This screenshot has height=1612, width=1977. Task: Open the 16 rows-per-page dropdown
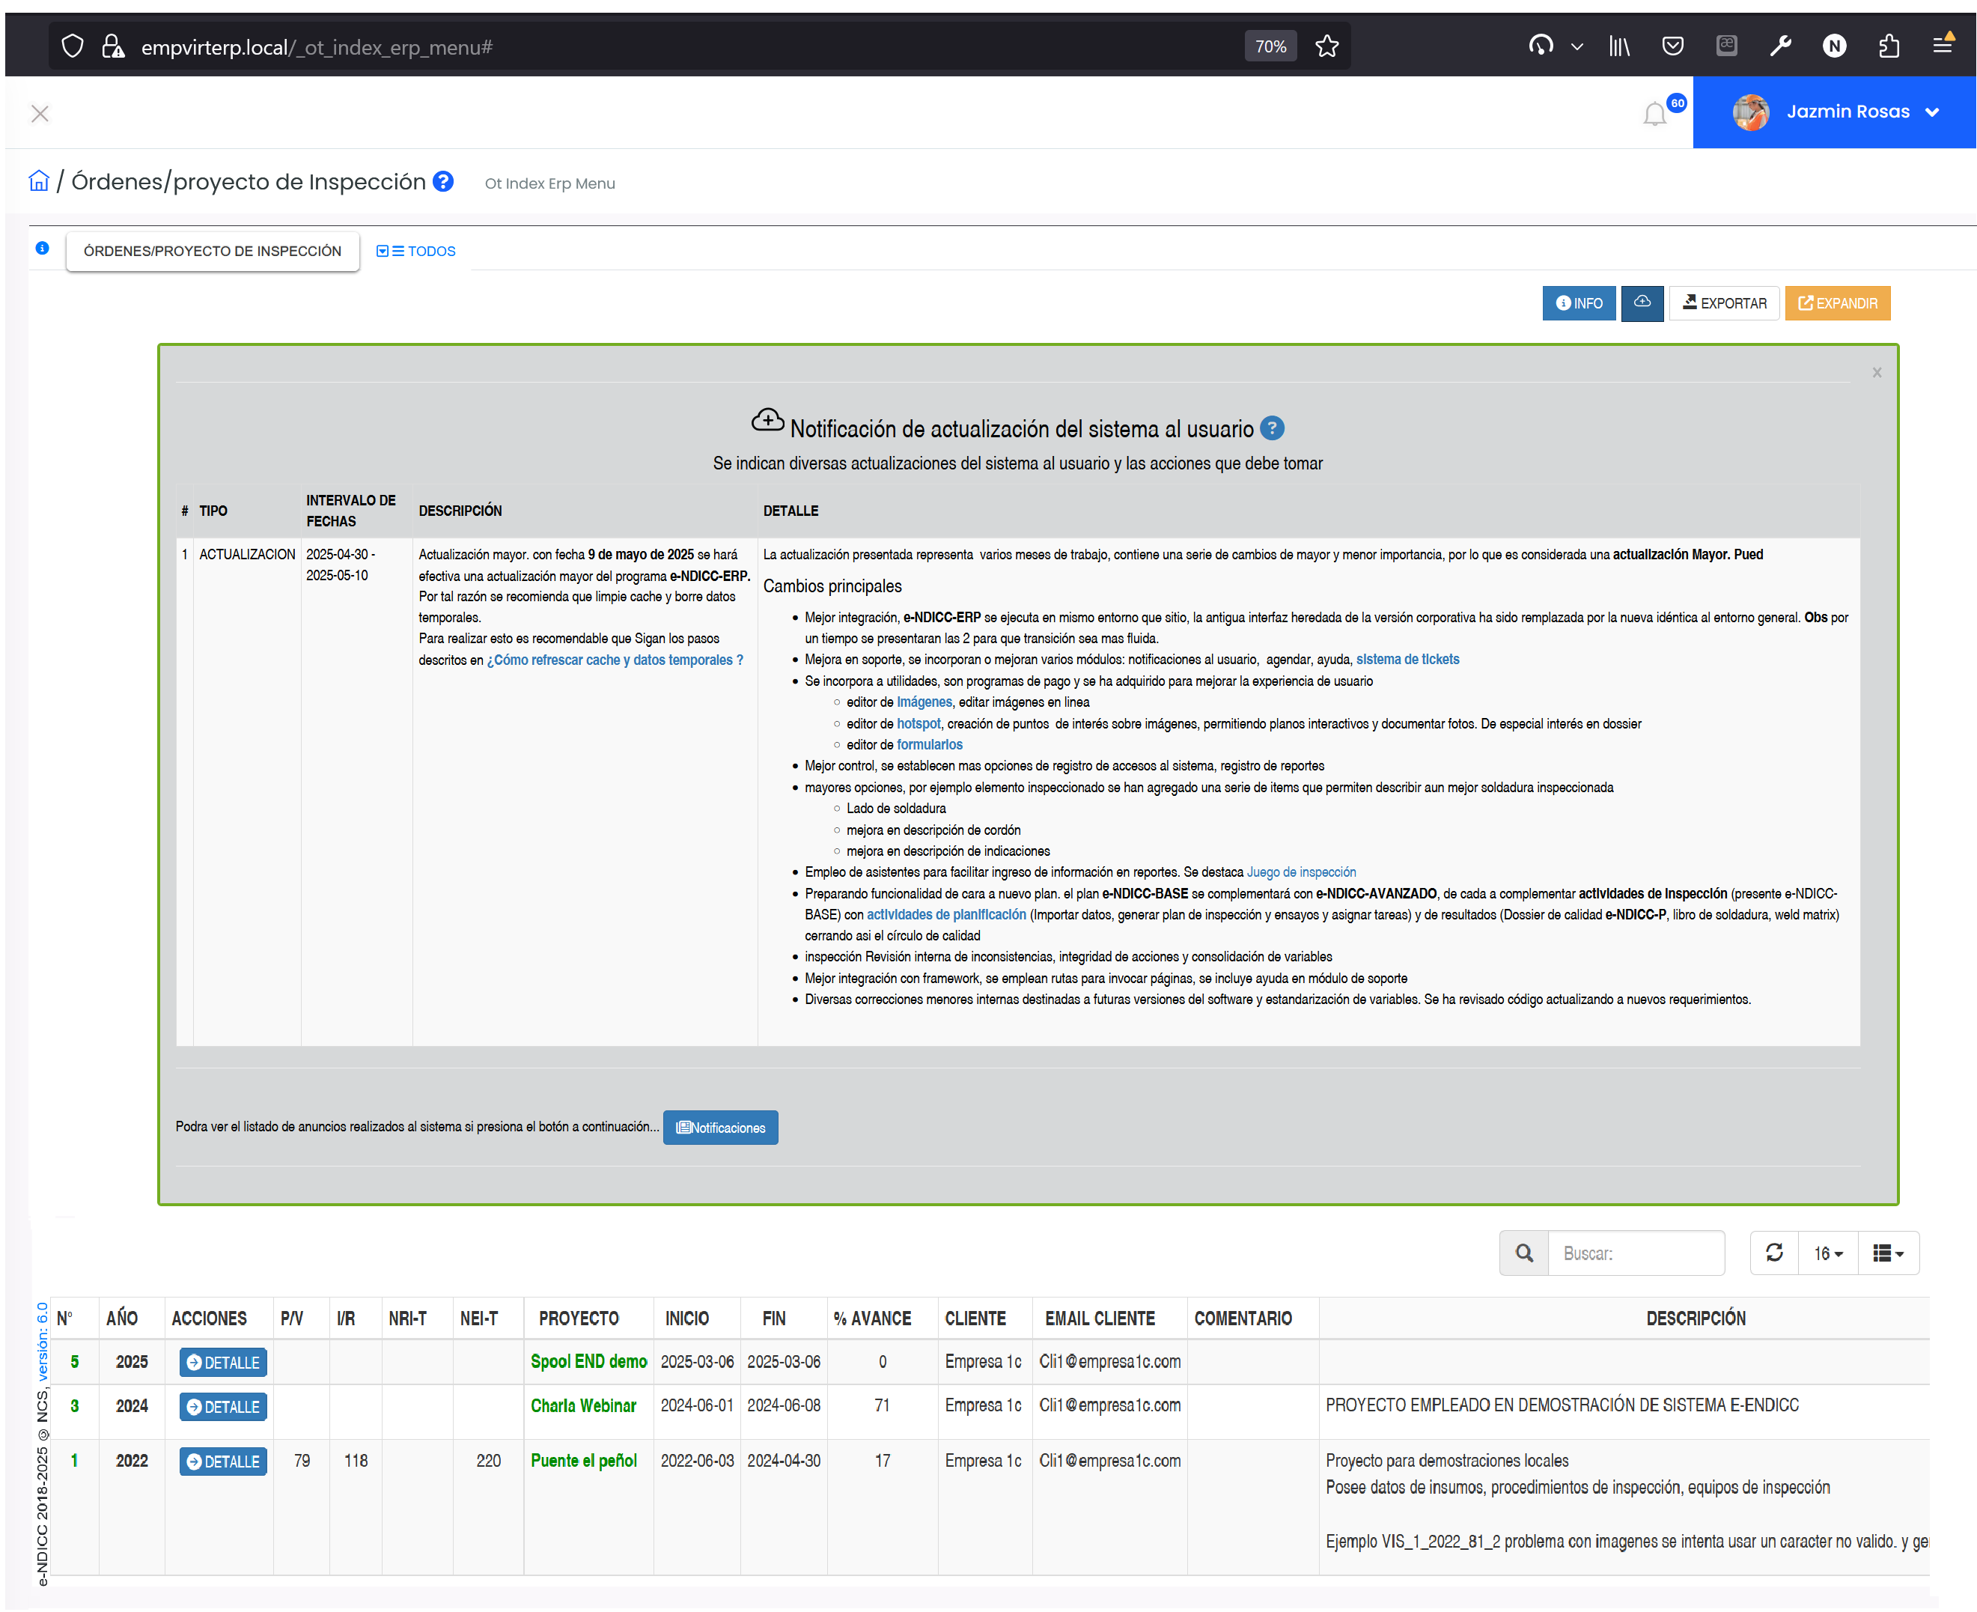1827,1253
